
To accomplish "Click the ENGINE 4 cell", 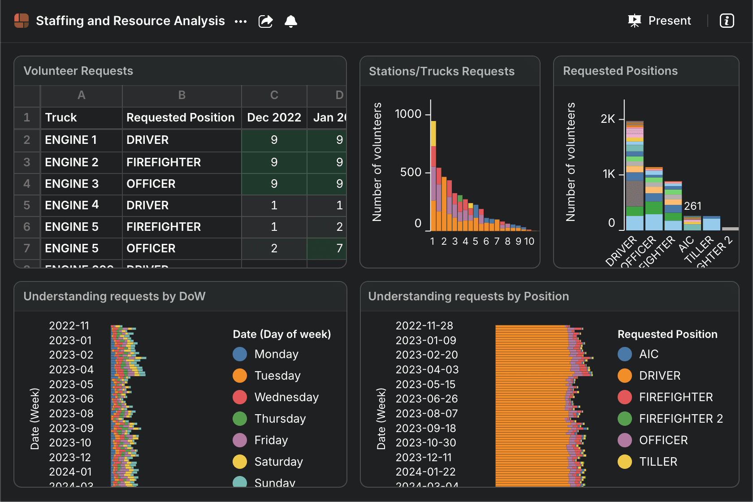I will coord(81,205).
